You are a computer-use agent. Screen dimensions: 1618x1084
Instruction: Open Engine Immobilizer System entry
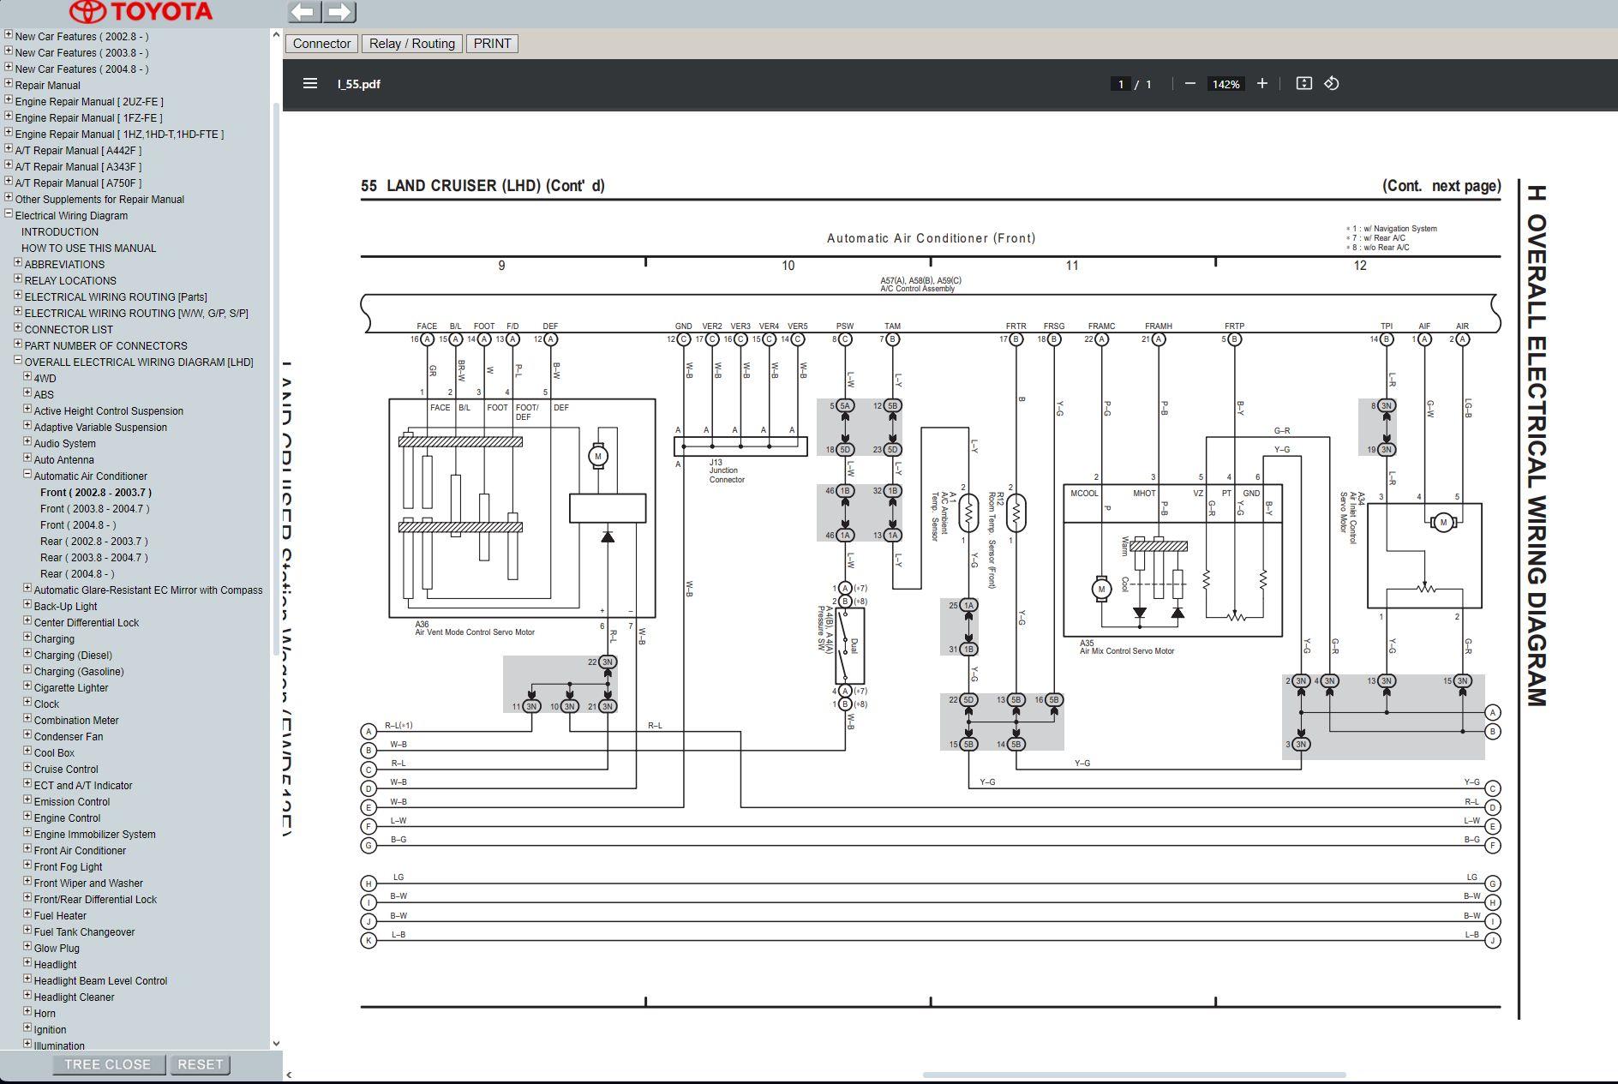tap(94, 835)
